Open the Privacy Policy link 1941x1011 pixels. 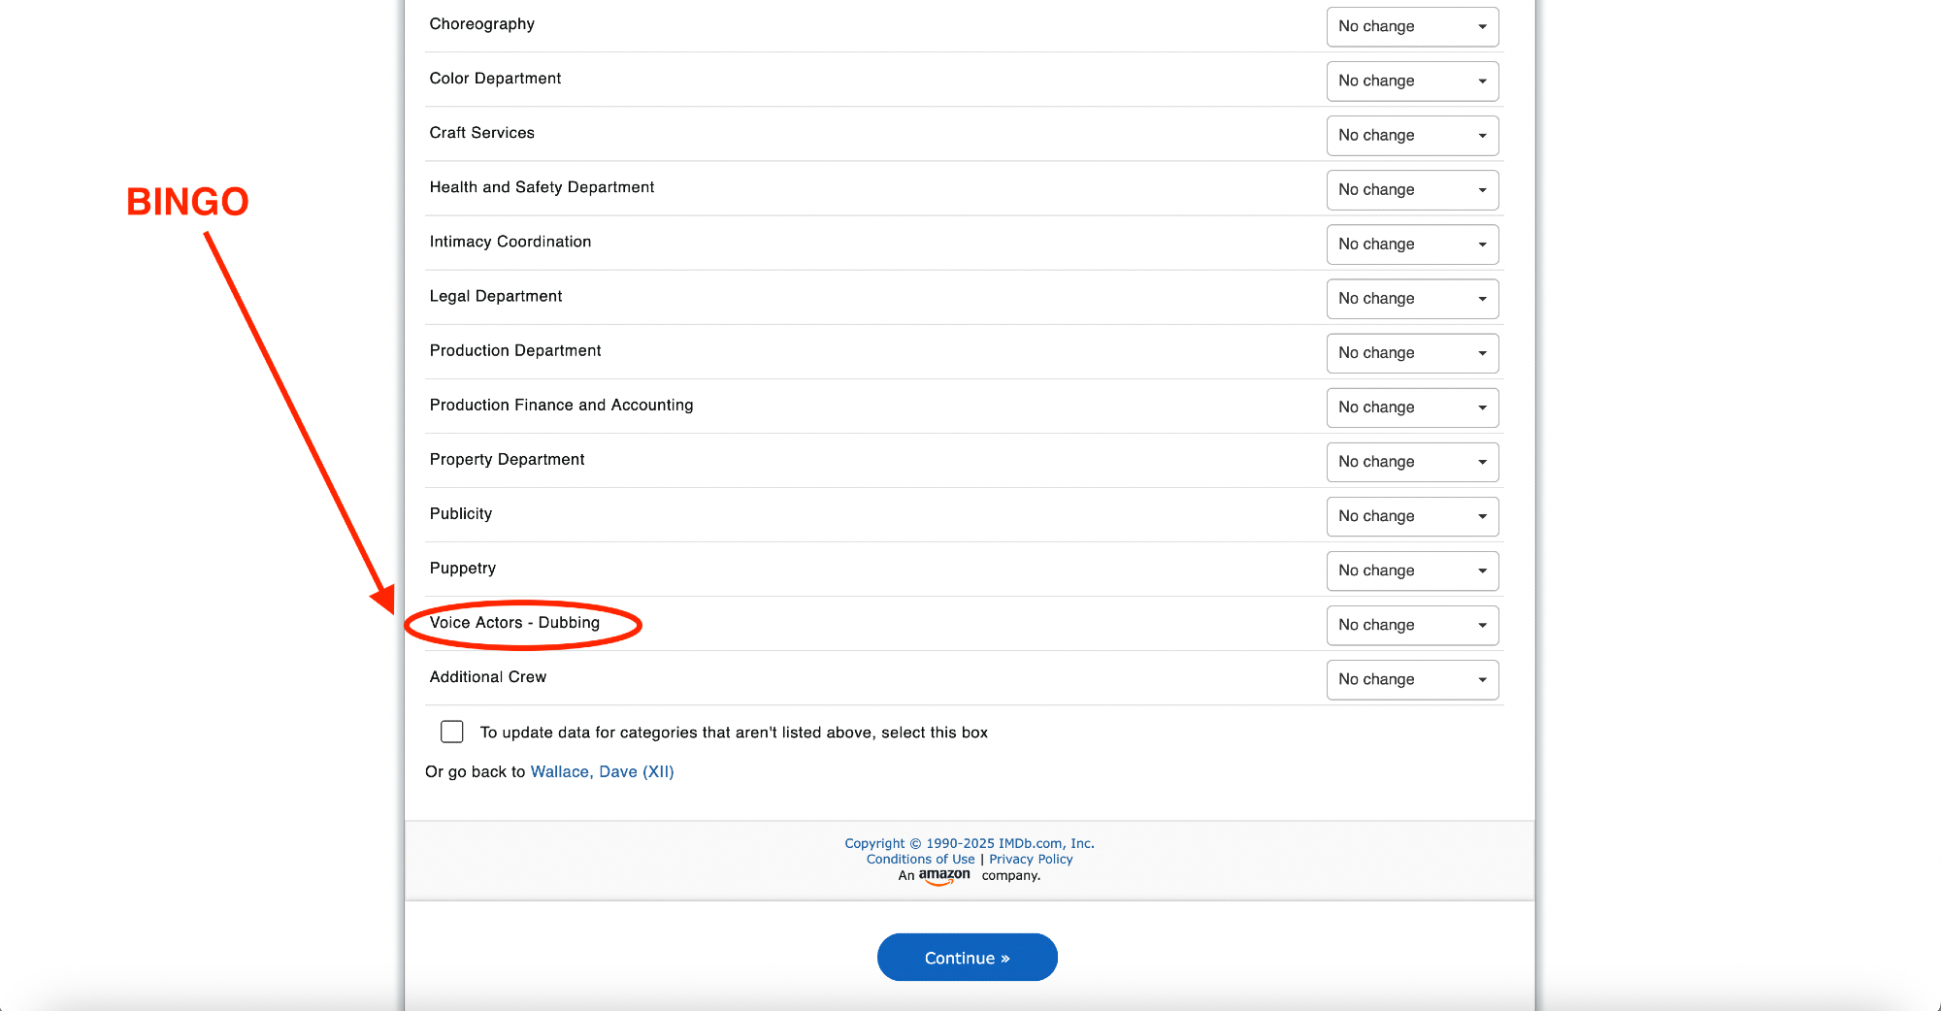click(1031, 859)
